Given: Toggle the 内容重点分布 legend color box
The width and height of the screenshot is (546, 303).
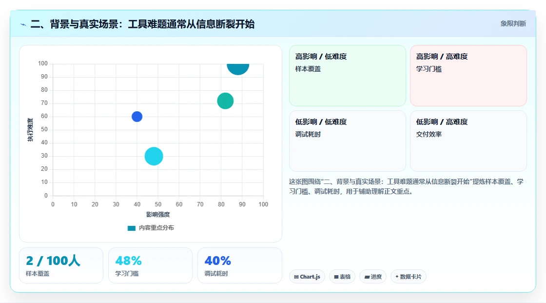Looking at the screenshot, I should coord(131,228).
